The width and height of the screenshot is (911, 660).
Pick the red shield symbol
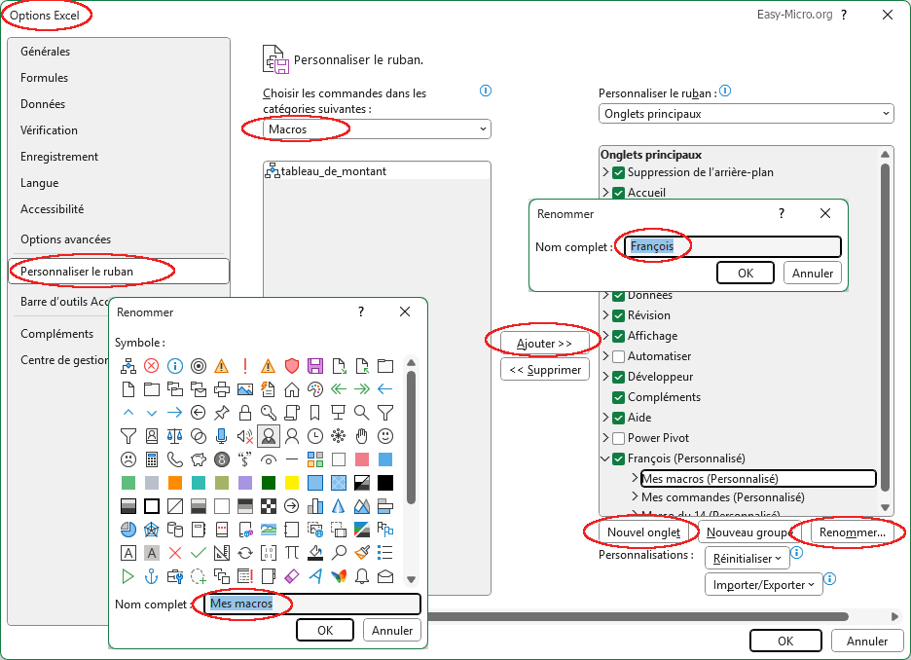pyautogui.click(x=292, y=366)
